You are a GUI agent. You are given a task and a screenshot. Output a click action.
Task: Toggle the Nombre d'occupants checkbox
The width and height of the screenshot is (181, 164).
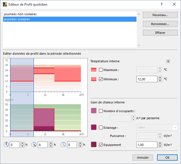pyautogui.click(x=101, y=111)
